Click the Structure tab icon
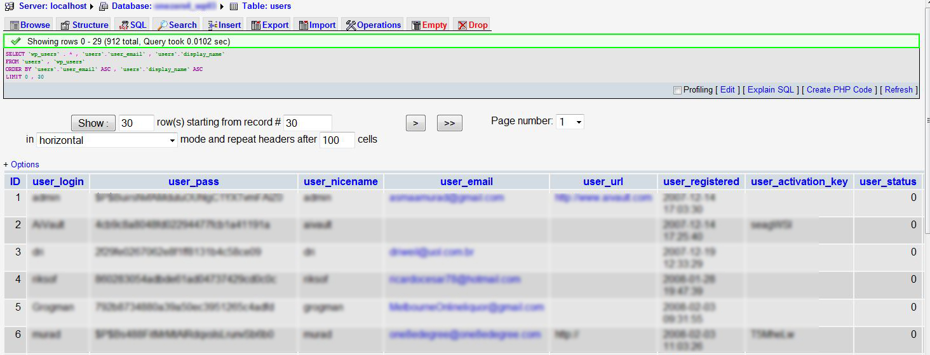Viewport: 930px width, 355px height. click(65, 25)
